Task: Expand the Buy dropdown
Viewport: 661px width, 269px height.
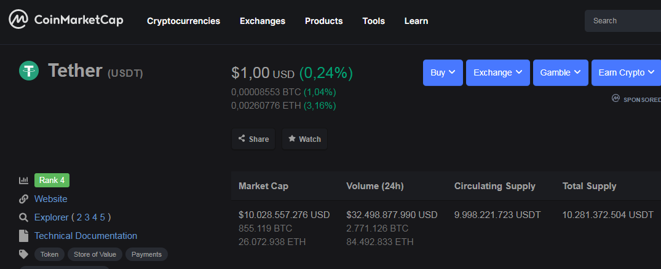Action: (x=443, y=72)
